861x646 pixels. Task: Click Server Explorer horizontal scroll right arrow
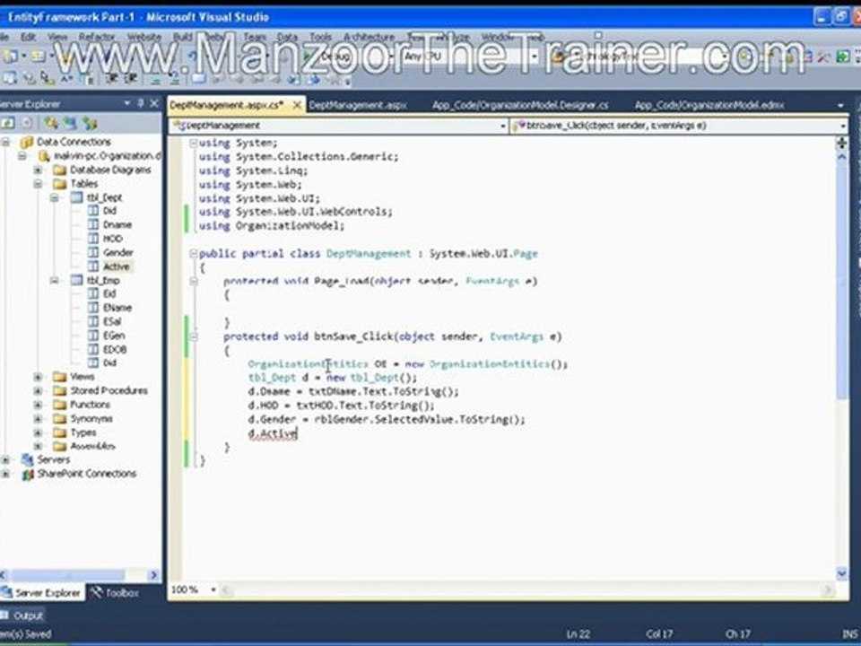(x=153, y=575)
